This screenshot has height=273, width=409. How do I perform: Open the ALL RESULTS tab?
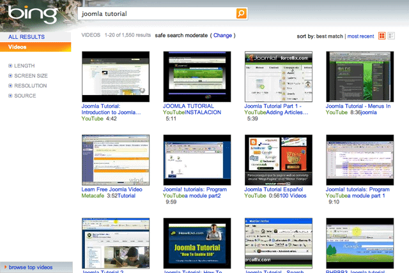tap(26, 37)
